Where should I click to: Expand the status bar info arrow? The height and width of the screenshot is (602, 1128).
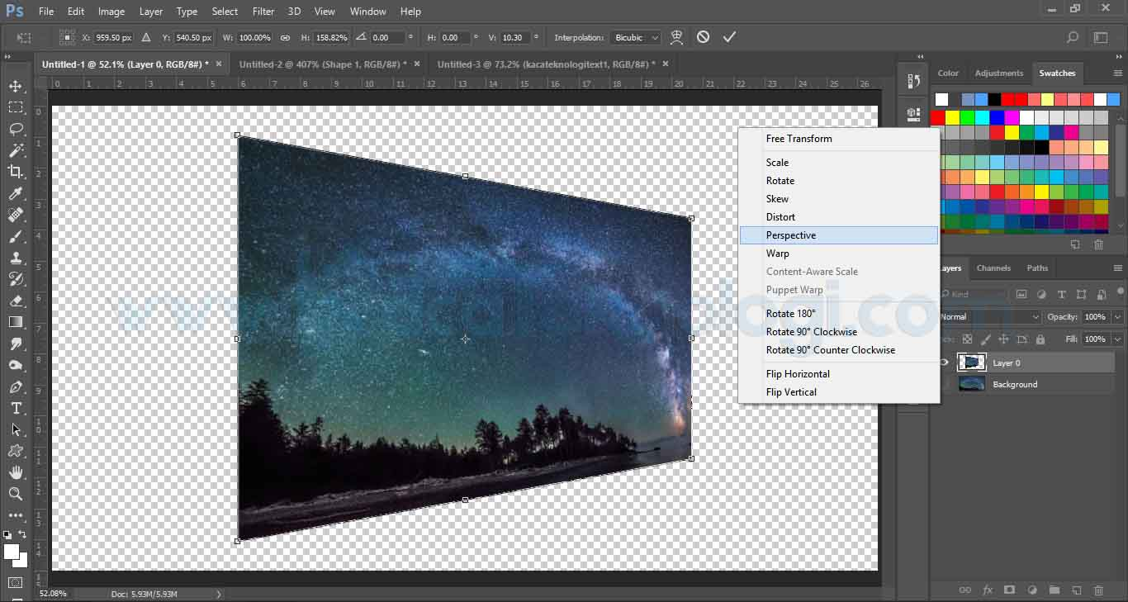[x=219, y=594]
